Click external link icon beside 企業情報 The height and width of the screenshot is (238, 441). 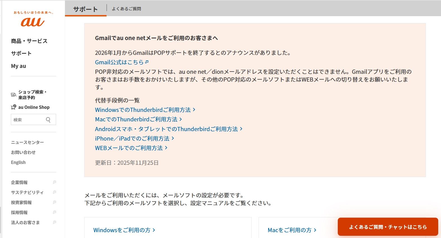coord(54,182)
